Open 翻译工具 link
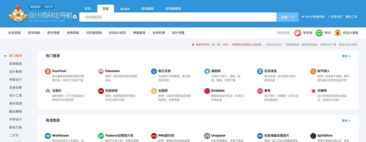366x142 pixels. click(351, 17)
